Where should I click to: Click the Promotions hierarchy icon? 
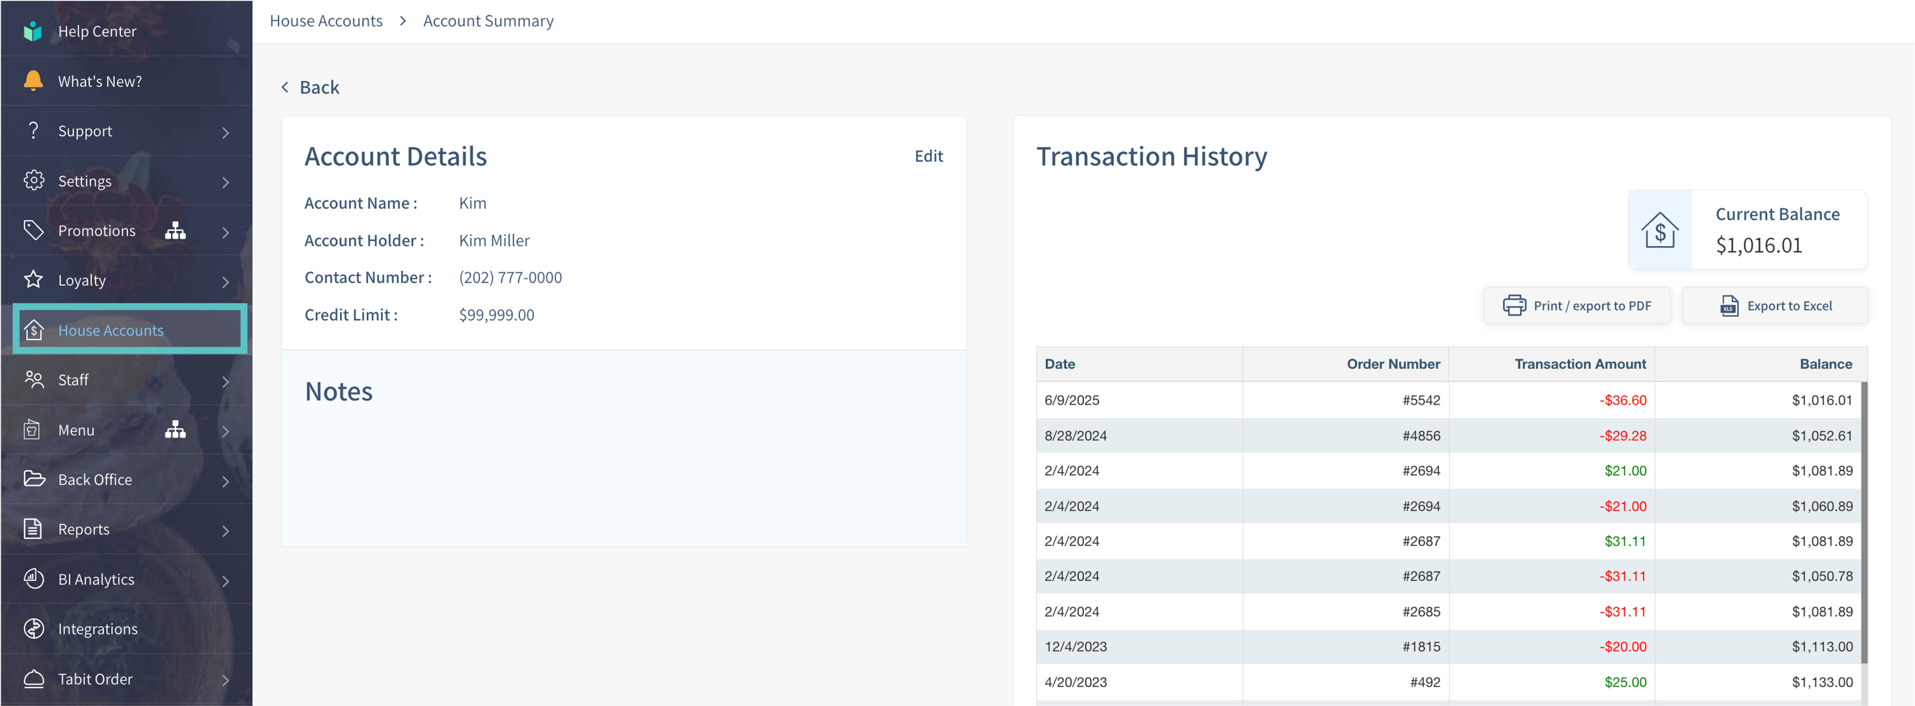click(x=175, y=230)
